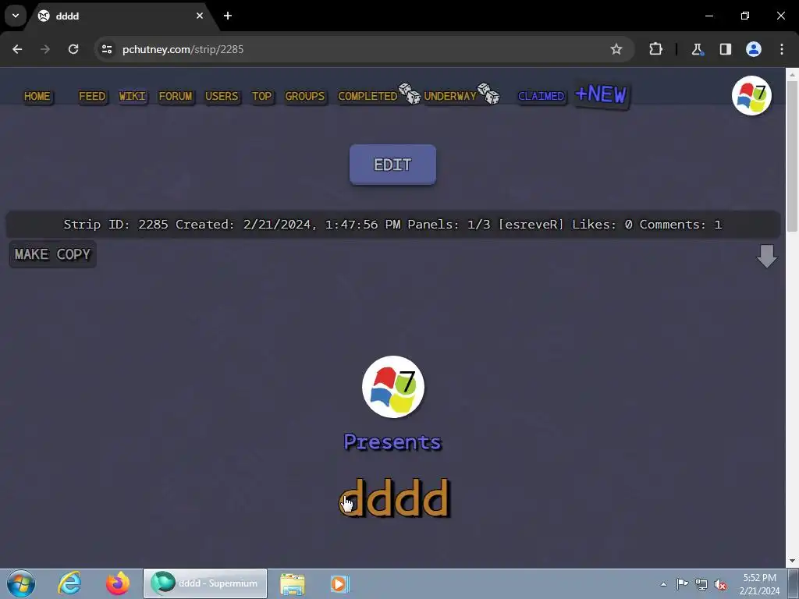Click the dice icon next to COMPLETED
Screen dimensions: 799x599
(409, 94)
